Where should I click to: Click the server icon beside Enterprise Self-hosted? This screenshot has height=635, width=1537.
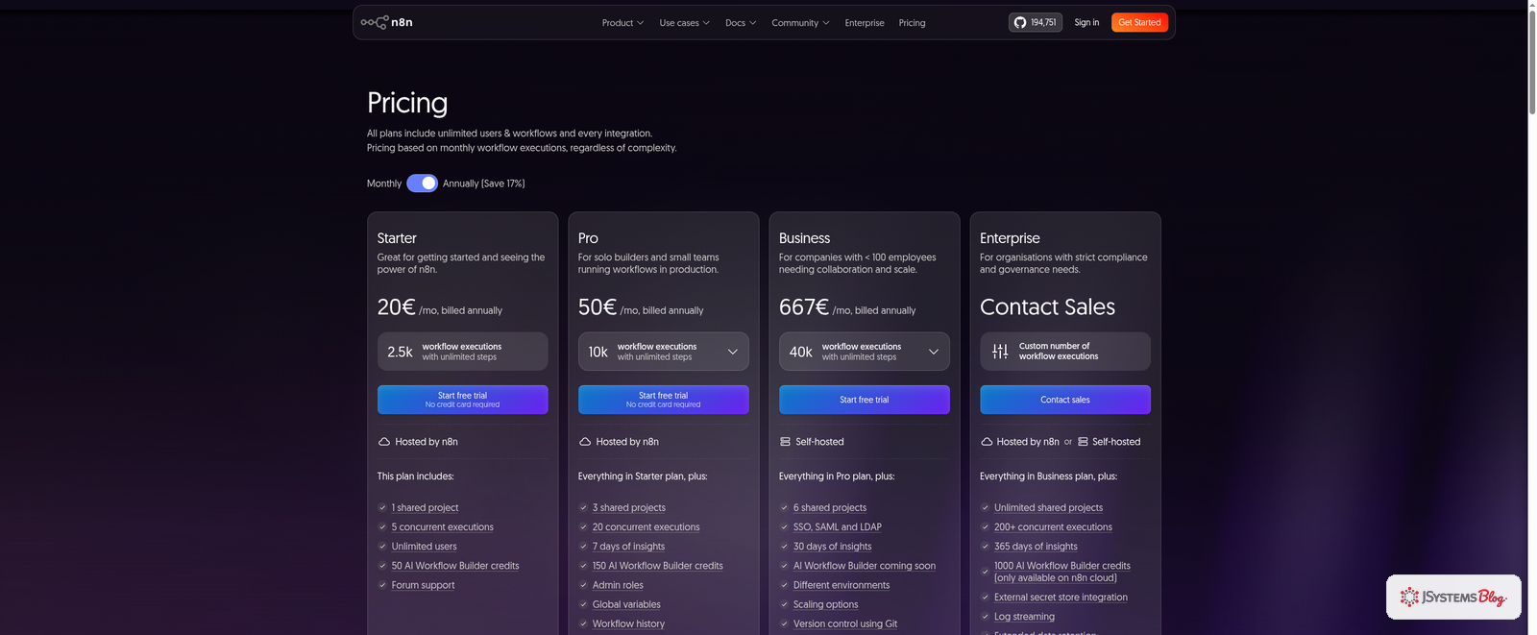1083,442
